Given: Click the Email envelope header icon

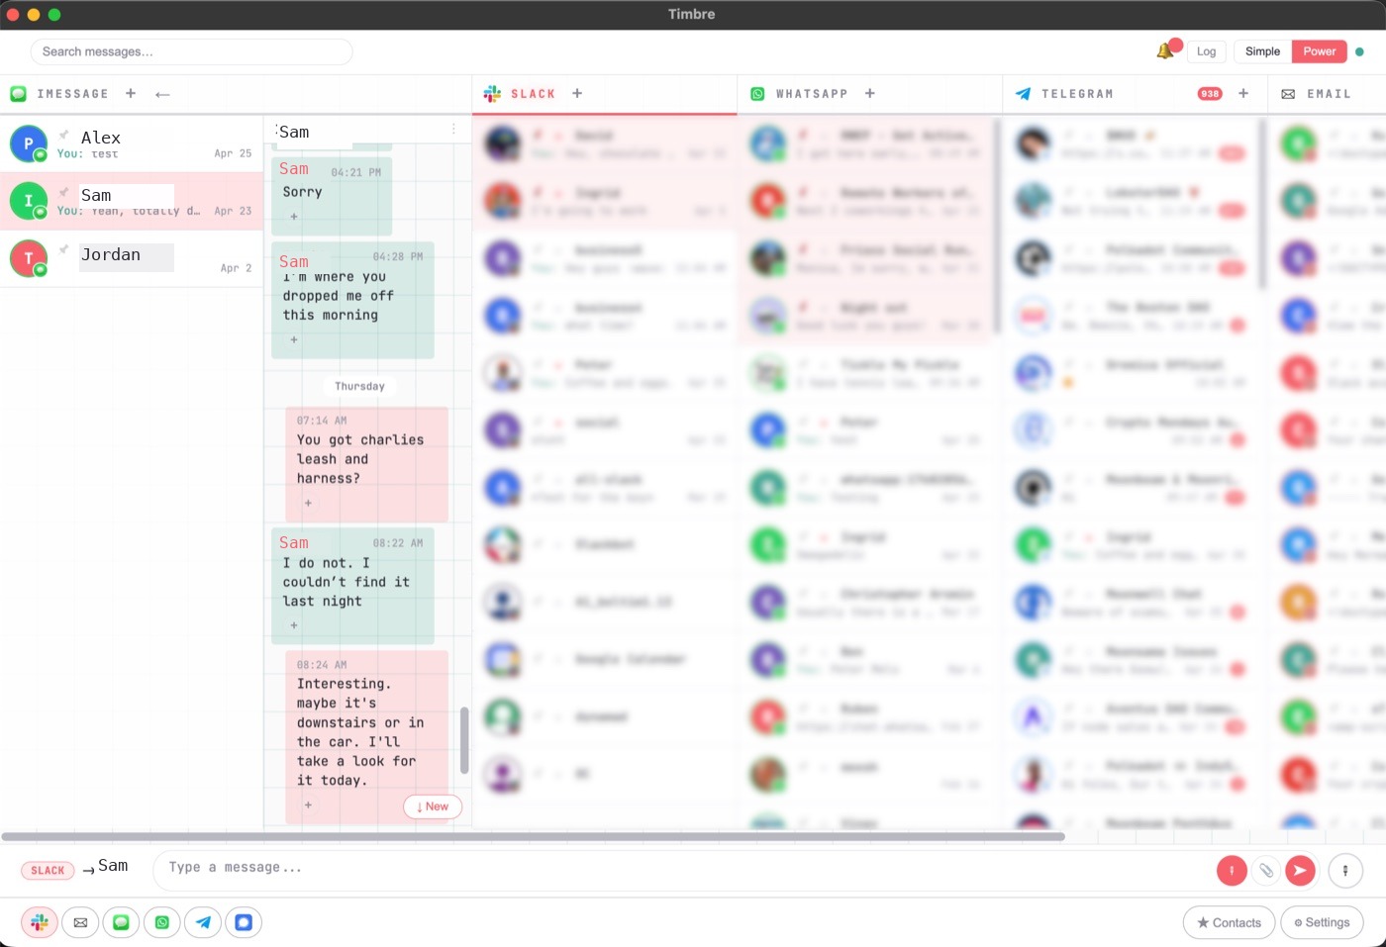Looking at the screenshot, I should (x=1288, y=94).
